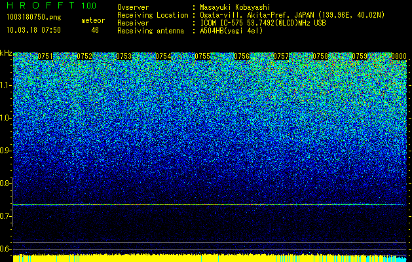412x262 pixels.
Task: Click the "Receiver" field label
Action: coord(133,23)
